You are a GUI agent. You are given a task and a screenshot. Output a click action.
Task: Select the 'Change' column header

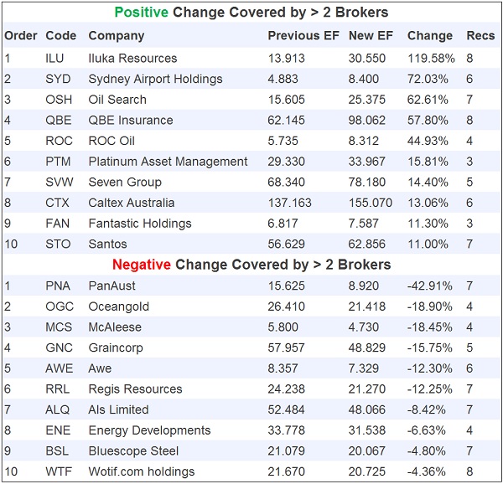[429, 36]
